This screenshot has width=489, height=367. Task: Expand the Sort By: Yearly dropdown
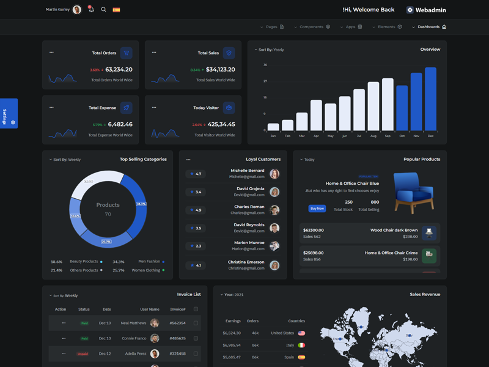point(270,50)
